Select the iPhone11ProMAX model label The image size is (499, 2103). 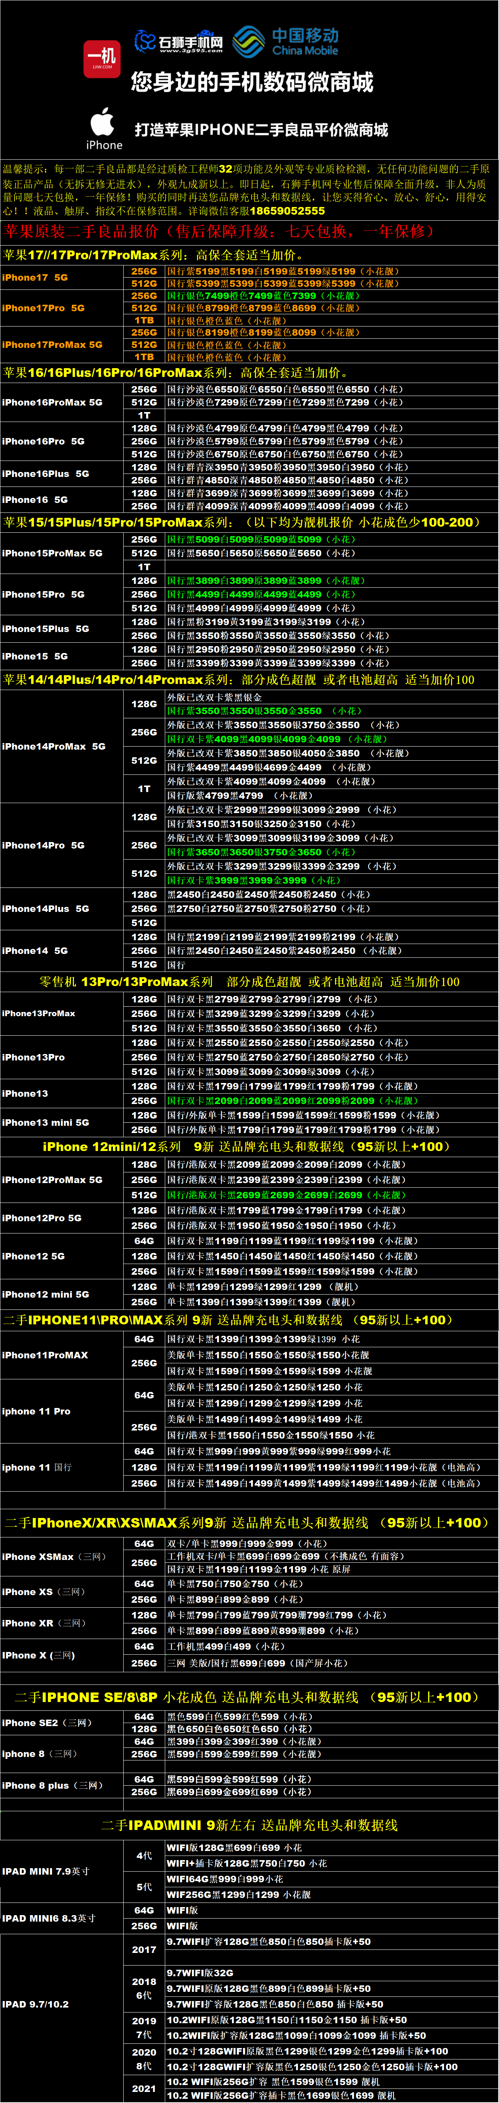(x=45, y=1355)
